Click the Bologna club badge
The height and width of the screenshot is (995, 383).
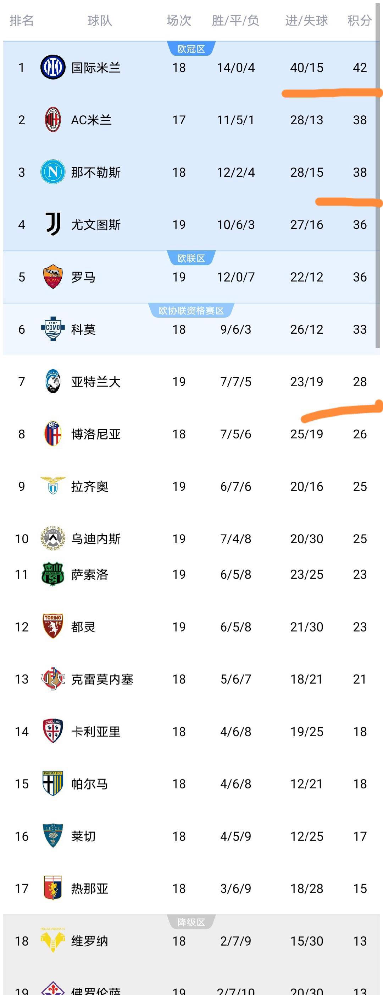tap(53, 433)
